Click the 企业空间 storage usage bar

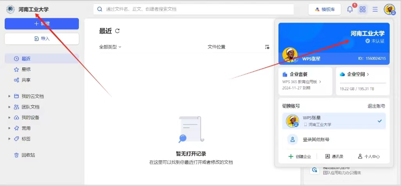click(363, 83)
